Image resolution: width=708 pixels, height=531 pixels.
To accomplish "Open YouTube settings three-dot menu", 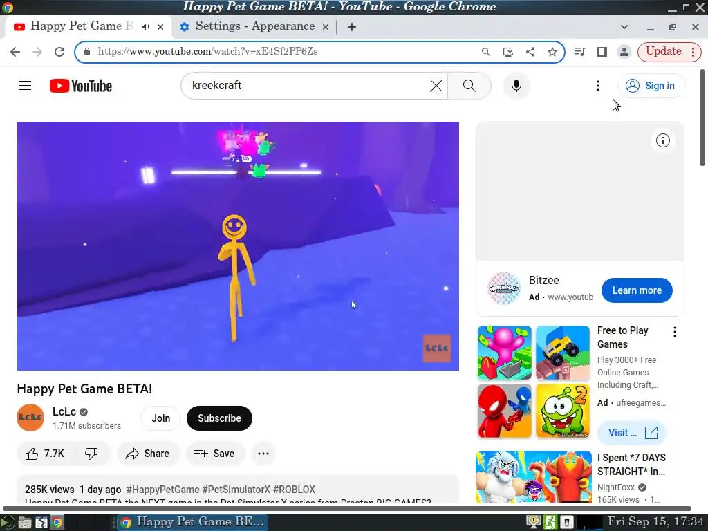I will (598, 86).
